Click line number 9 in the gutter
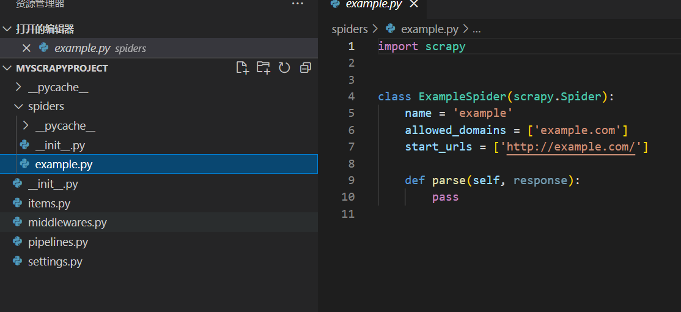 click(x=351, y=180)
